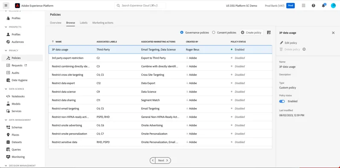Select the Restrict data export row
Image resolution: width=340 pixels, height=168 pixels.
[x=160, y=83]
